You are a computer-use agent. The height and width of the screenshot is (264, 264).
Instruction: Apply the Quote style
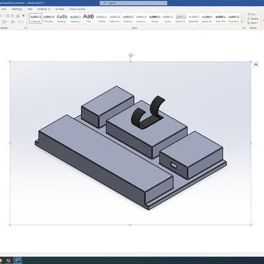point(168,18)
